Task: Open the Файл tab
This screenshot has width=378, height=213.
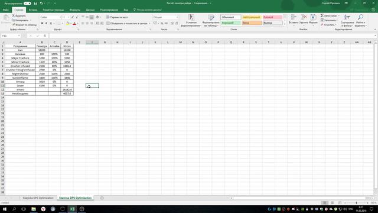Action: (x=6, y=10)
